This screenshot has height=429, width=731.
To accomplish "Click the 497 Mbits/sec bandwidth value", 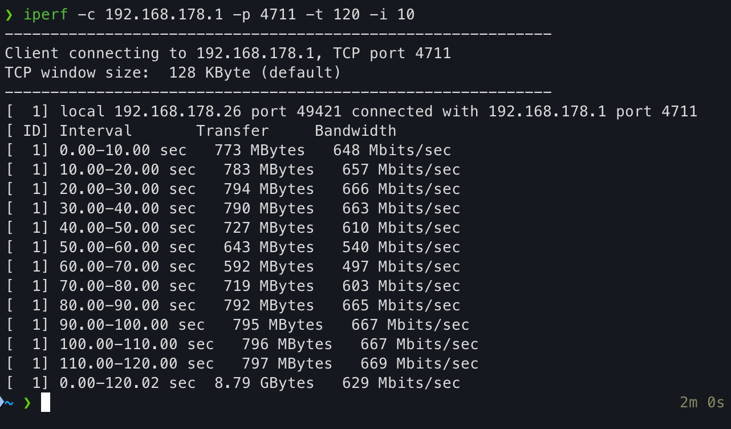I will click(x=401, y=266).
